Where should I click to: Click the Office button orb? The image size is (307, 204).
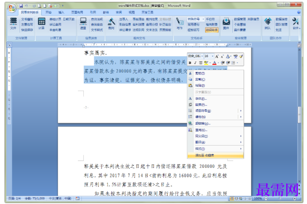click(x=12, y=8)
